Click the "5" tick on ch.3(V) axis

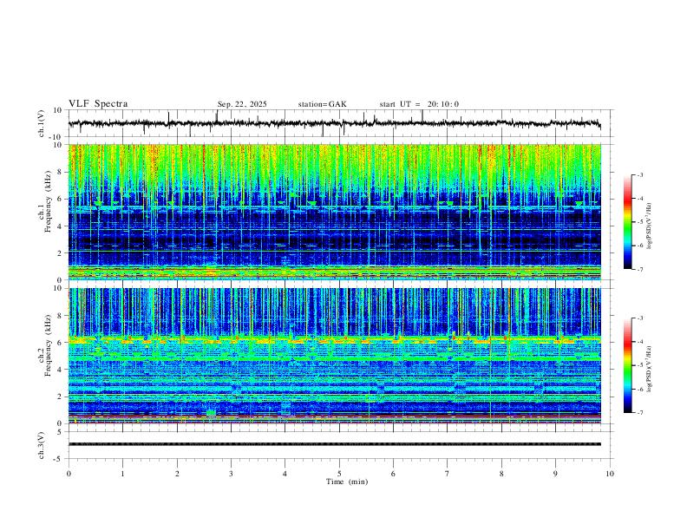60,432
